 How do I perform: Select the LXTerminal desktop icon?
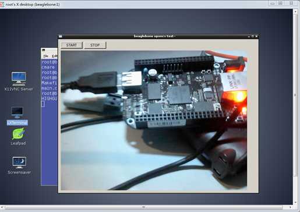coord(17,116)
